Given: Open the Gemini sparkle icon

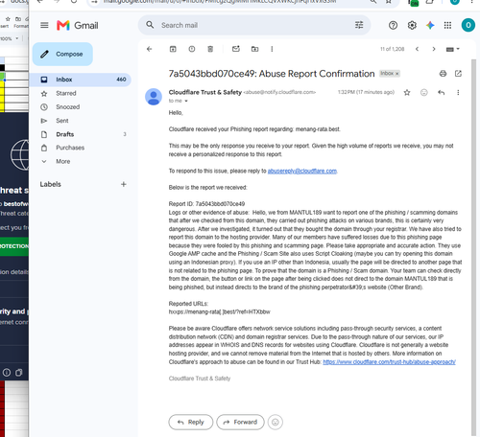Looking at the screenshot, I should [x=430, y=25].
